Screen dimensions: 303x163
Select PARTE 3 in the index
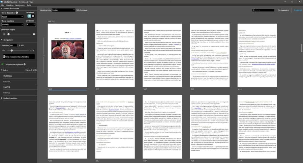7,92
